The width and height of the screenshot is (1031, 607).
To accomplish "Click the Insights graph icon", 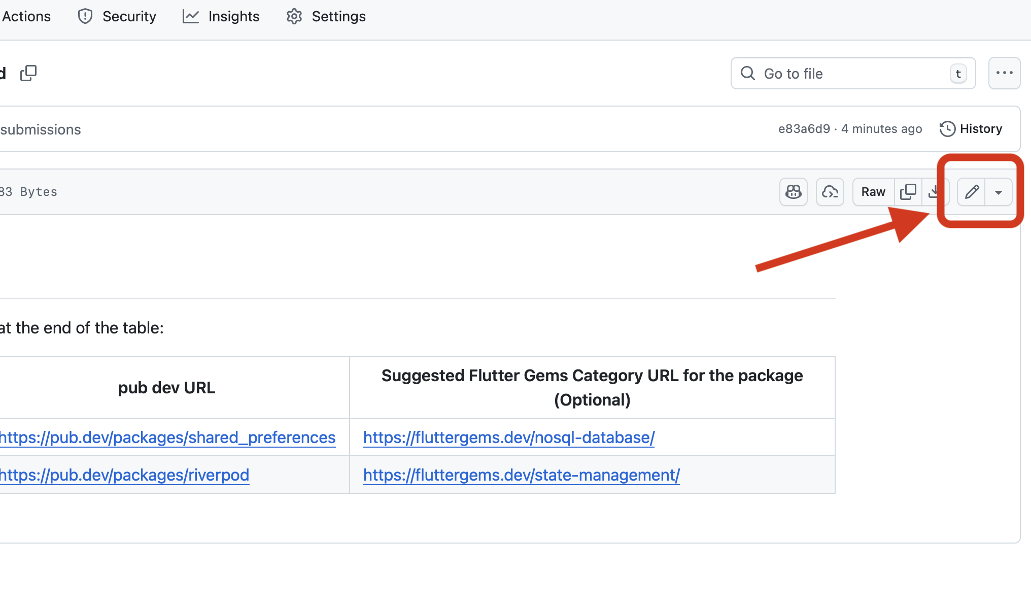I will [x=191, y=16].
